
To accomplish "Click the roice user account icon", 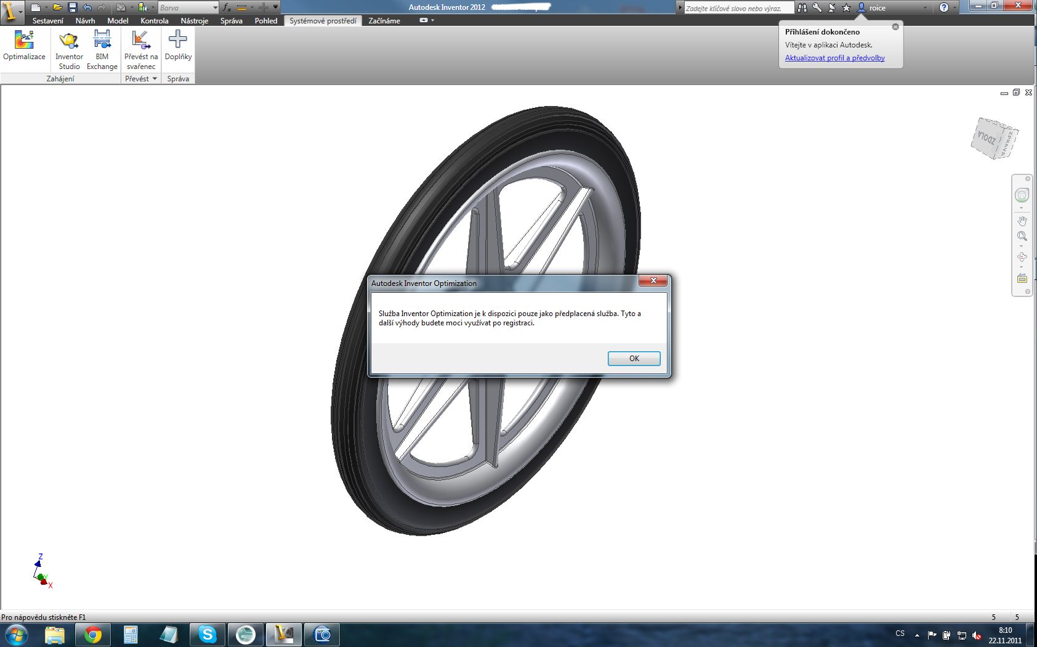I will click(861, 7).
